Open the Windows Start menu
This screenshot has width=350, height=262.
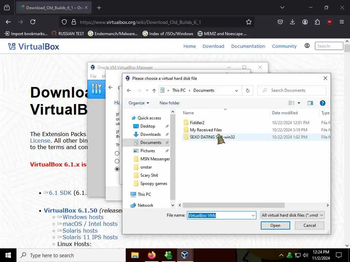coord(8,255)
